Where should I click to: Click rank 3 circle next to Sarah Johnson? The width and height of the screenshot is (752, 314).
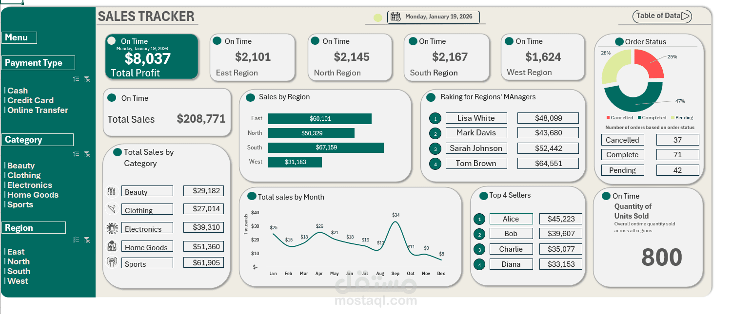click(x=435, y=148)
